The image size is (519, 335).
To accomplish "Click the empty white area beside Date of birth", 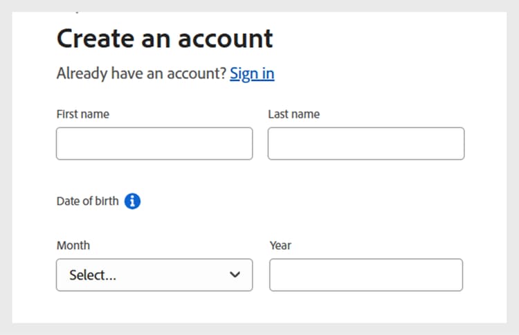I will [x=311, y=201].
